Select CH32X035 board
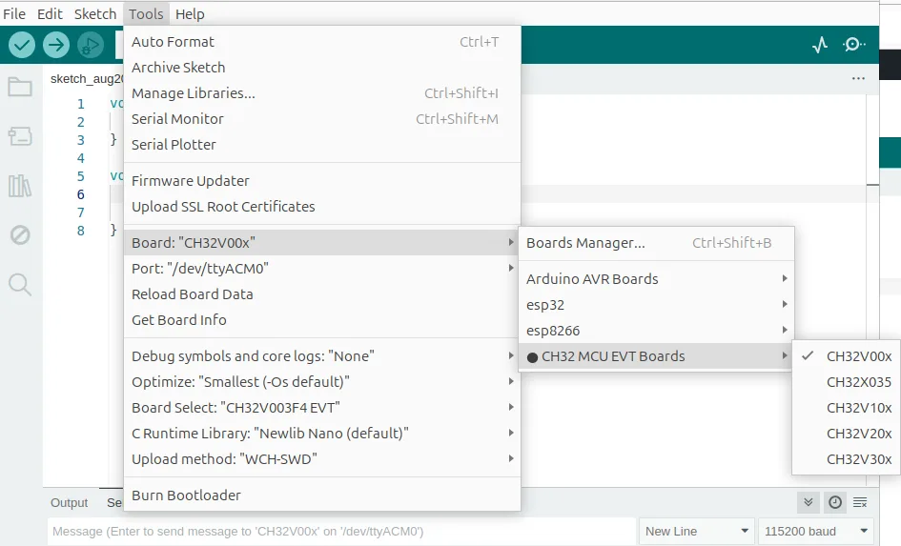 [847, 382]
